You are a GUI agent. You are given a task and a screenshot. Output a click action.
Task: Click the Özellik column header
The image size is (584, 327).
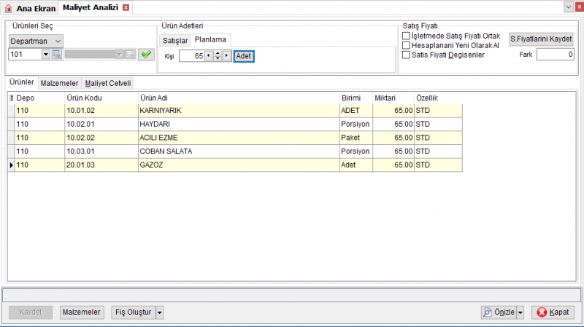(x=439, y=98)
